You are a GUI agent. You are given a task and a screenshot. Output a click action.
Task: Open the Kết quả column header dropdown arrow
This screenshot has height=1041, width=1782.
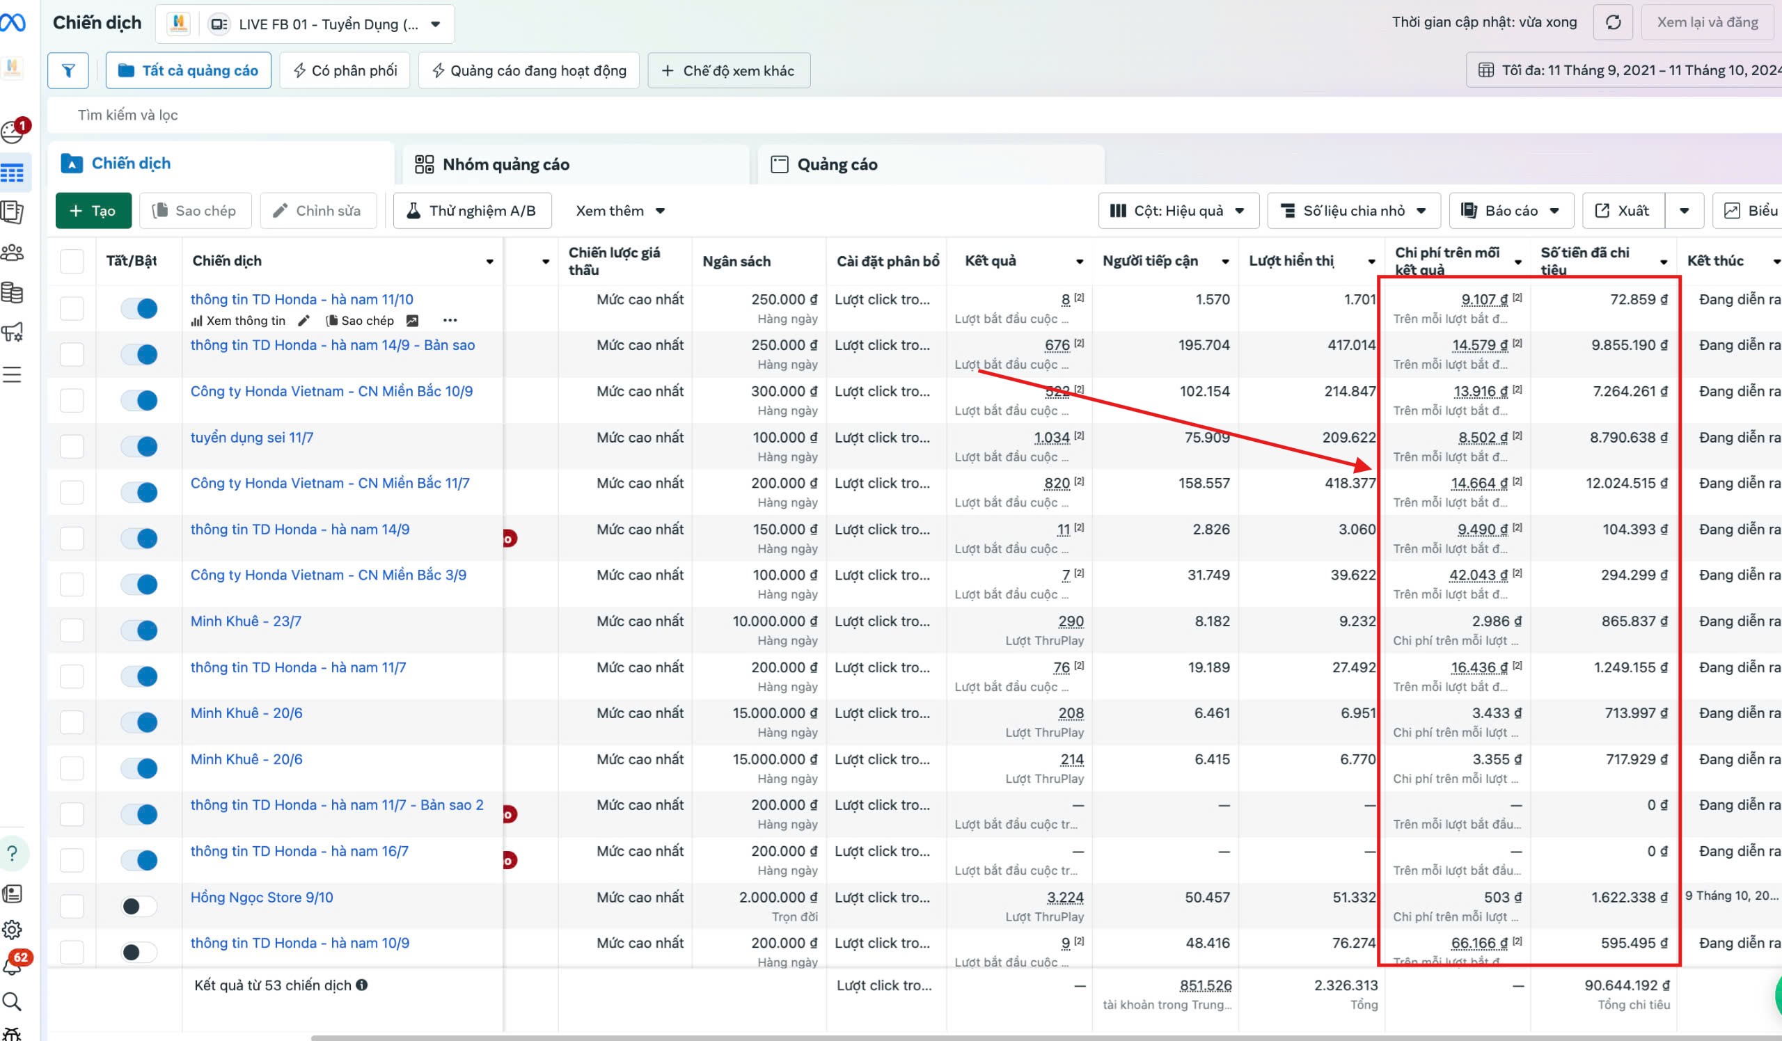(x=1080, y=262)
